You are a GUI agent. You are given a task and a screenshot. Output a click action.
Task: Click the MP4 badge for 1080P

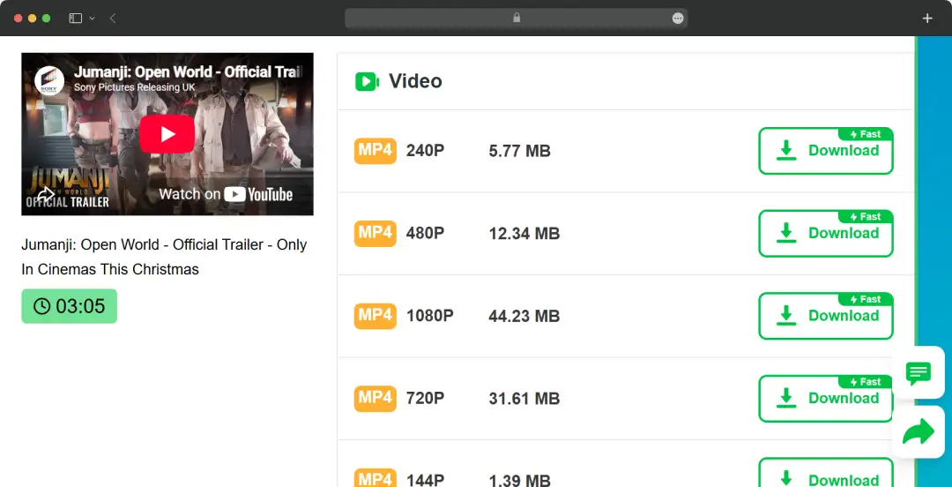376,316
